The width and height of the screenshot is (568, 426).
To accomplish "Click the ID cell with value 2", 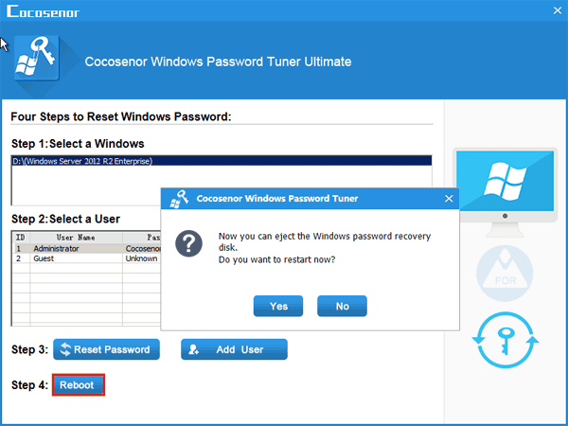I will pos(21,258).
